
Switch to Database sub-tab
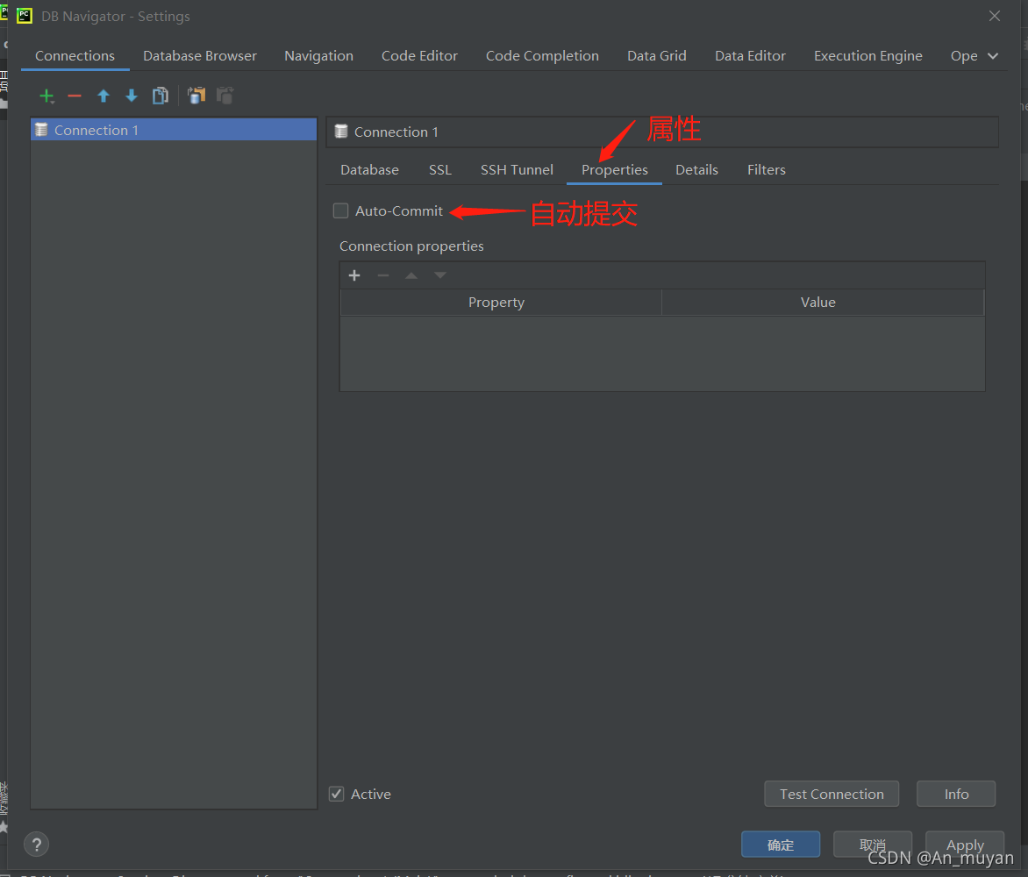tap(370, 170)
